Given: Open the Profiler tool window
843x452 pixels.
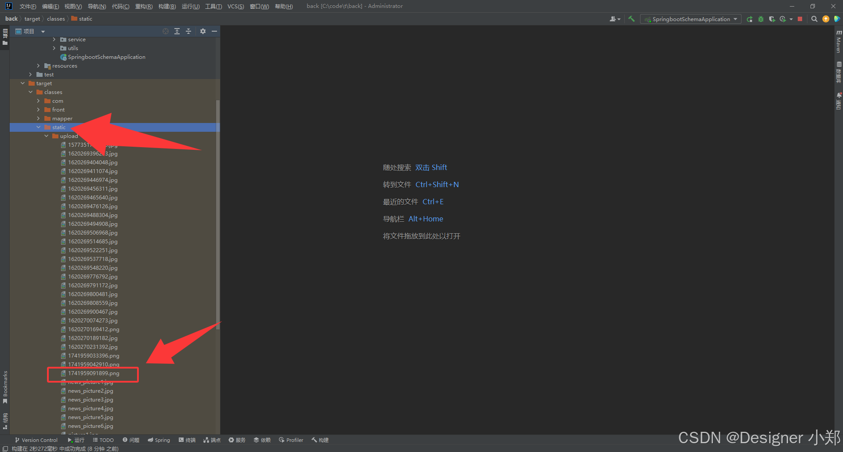Looking at the screenshot, I should (x=291, y=440).
